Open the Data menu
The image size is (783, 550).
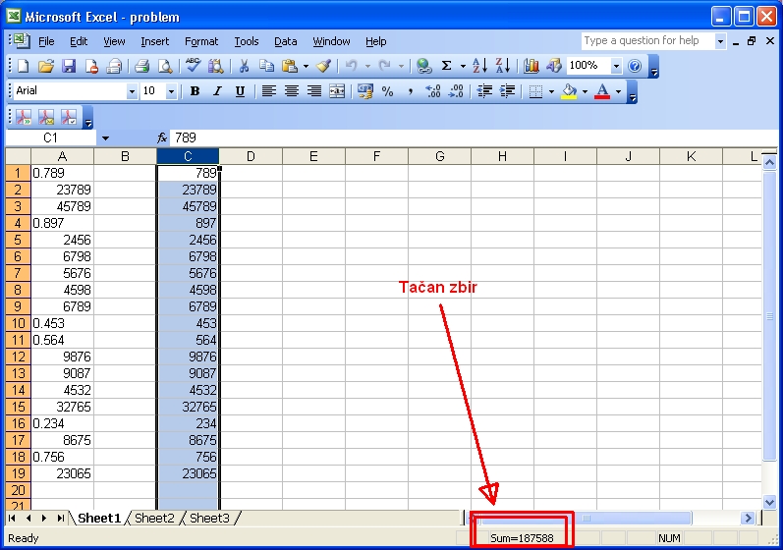tap(286, 41)
